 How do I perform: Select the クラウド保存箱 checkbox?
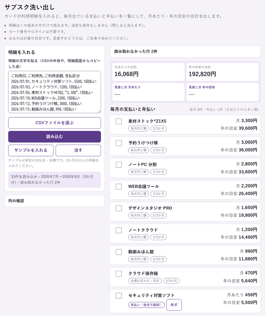[x=119, y=274]
